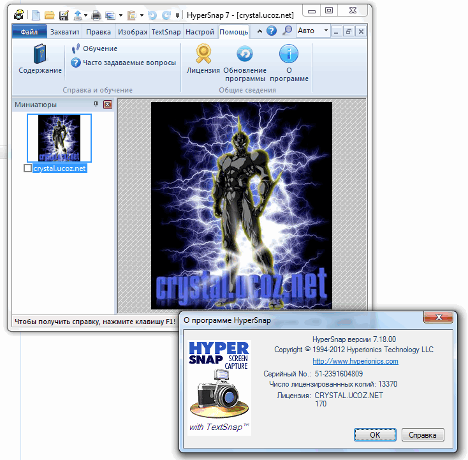The image size is (468, 460).
Task: Click the magnifier zoom icon
Action: coord(287,31)
